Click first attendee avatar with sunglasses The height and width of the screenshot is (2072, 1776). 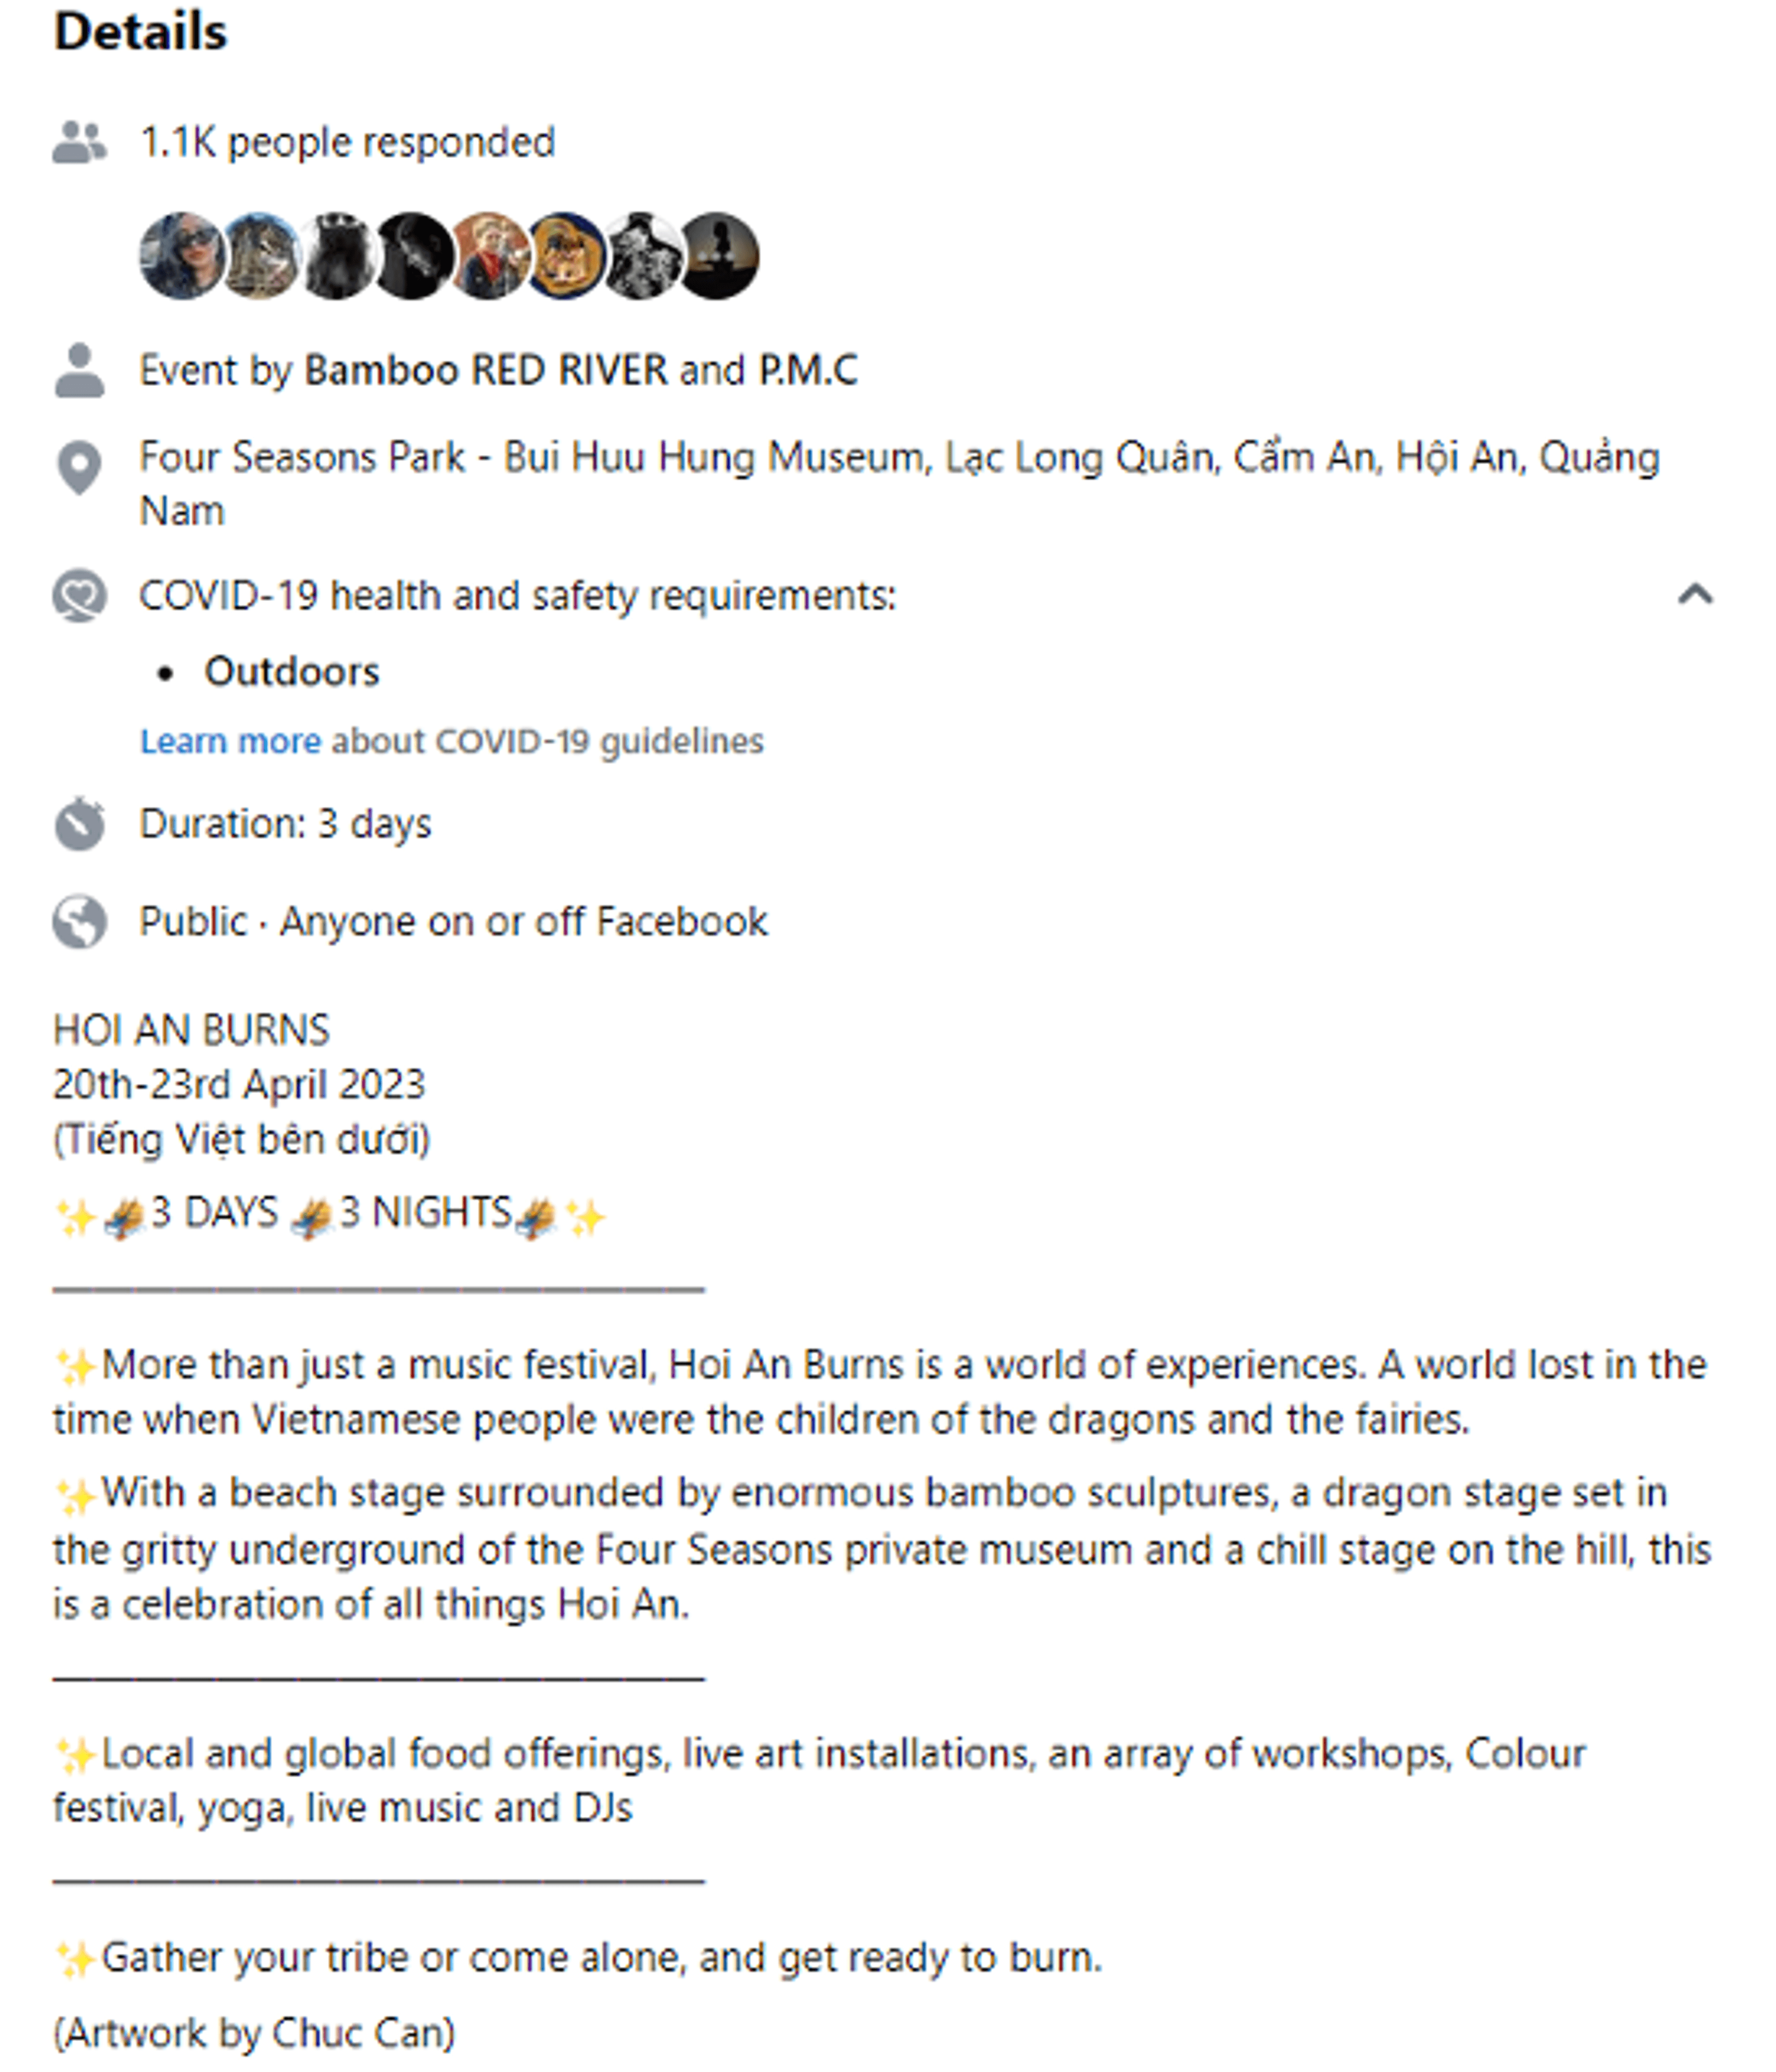tap(181, 256)
